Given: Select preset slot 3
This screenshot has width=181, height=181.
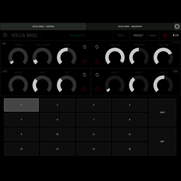Looking at the screenshot, I should (x=94, y=105).
